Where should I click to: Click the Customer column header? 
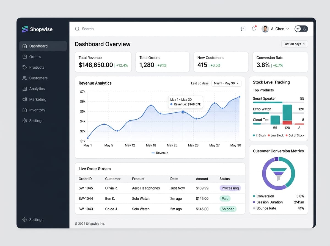pyautogui.click(x=113, y=179)
